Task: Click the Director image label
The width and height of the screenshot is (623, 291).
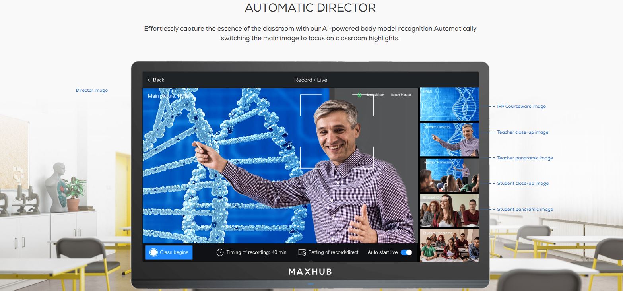Action: point(92,91)
